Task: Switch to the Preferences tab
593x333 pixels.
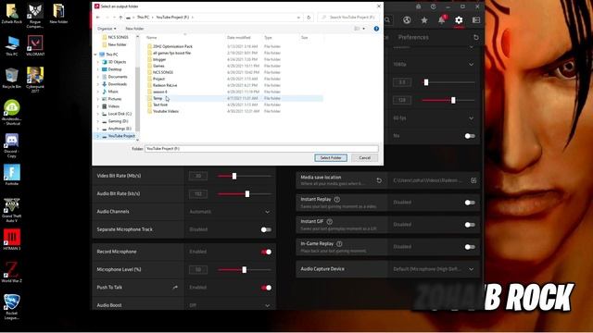Action: click(413, 37)
